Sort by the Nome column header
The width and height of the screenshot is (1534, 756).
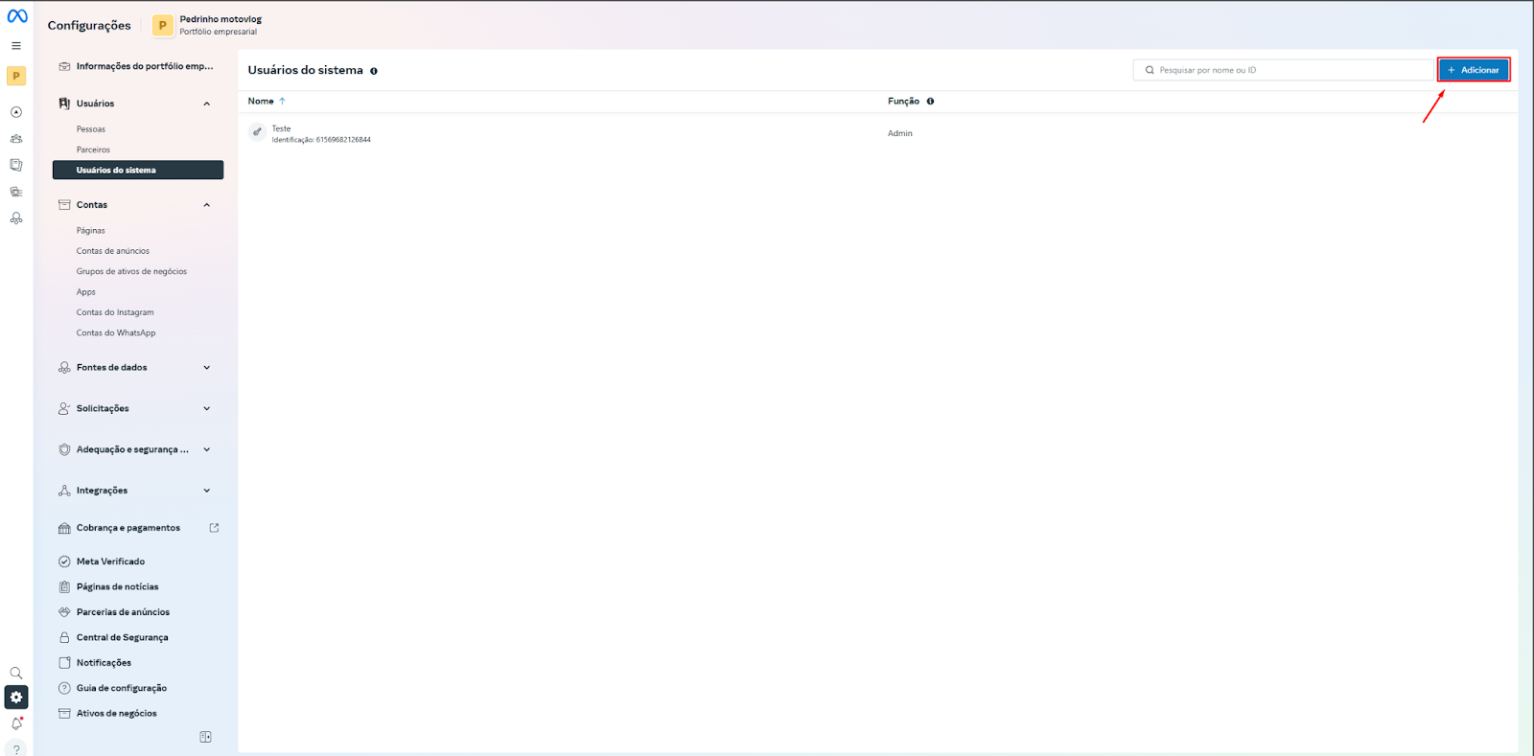[x=261, y=102]
